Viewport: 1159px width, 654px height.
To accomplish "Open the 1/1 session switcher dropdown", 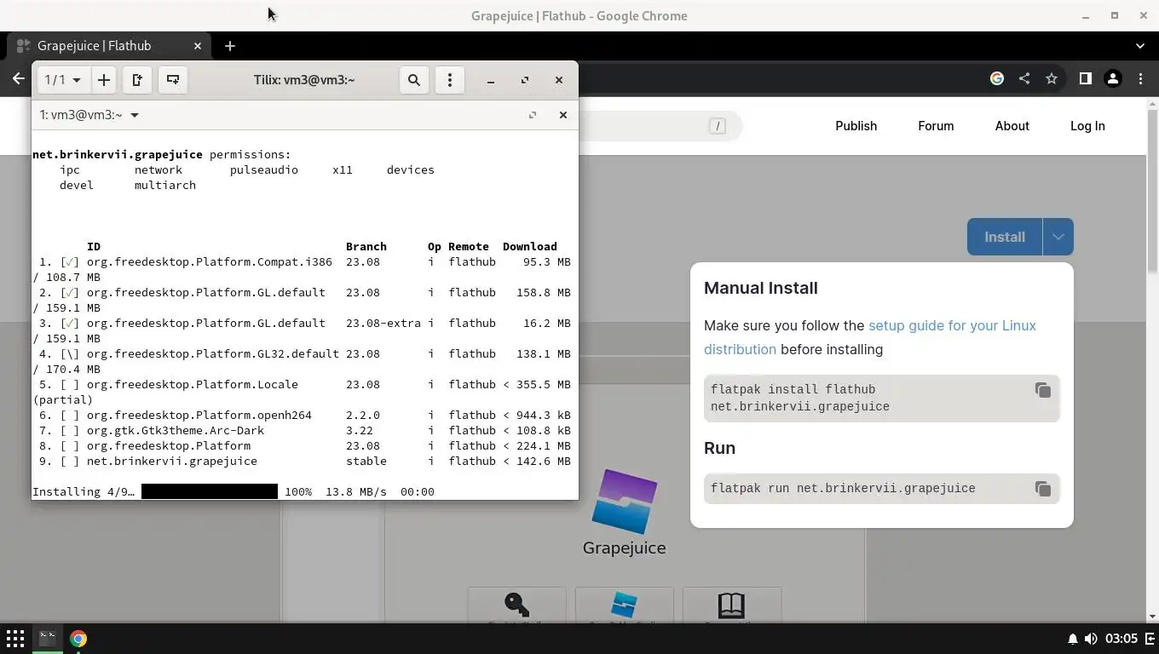I will point(62,80).
